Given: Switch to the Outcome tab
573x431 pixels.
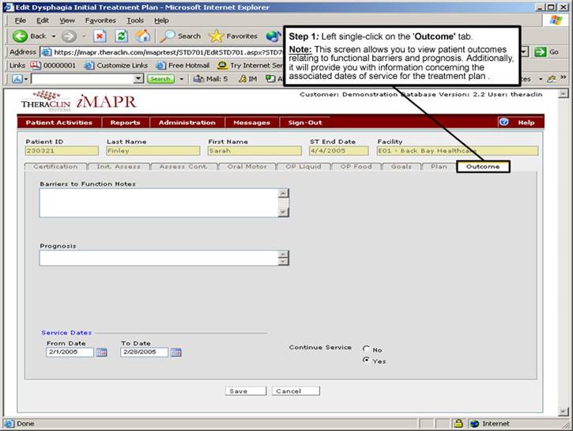Looking at the screenshot, I should tap(483, 167).
